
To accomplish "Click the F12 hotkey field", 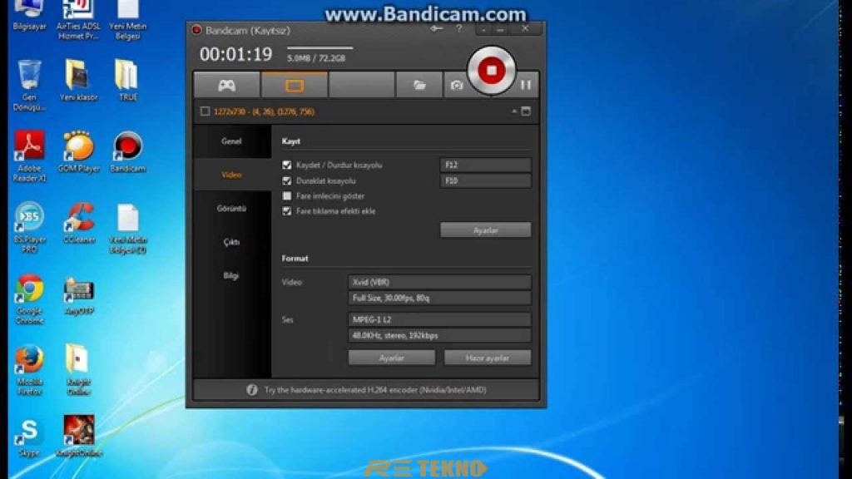I will pos(485,165).
